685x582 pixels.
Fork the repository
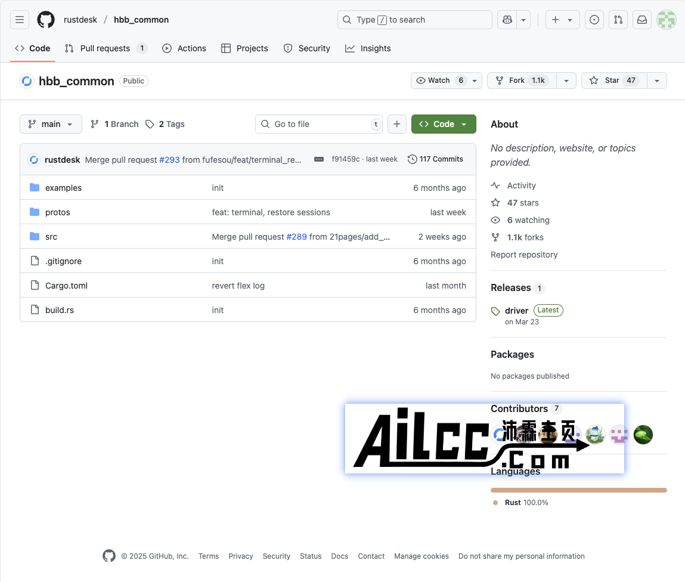[x=522, y=81]
